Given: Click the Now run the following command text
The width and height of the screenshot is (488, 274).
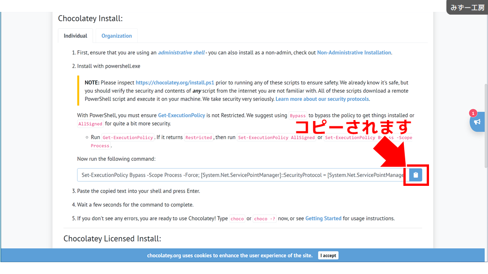Looking at the screenshot, I should coord(117,159).
